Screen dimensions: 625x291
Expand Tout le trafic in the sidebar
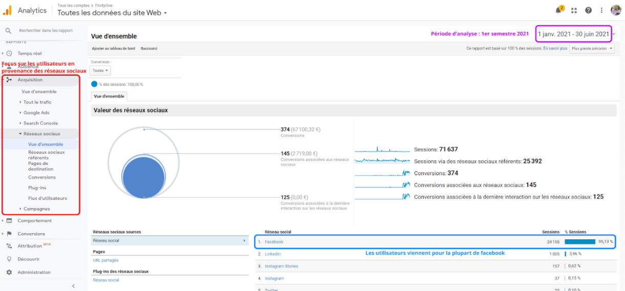[37, 102]
